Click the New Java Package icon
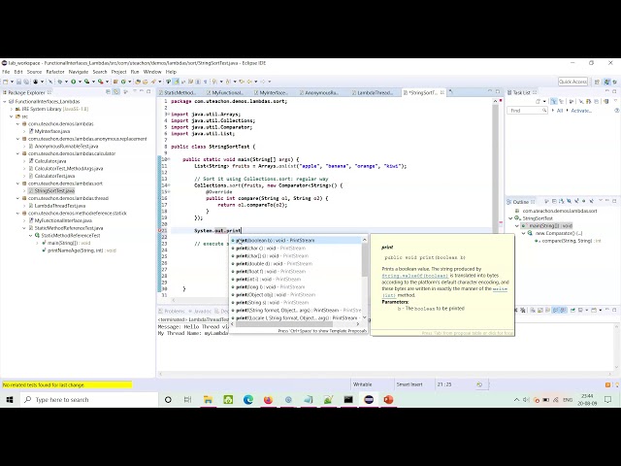621x466 pixels. pyautogui.click(x=115, y=82)
